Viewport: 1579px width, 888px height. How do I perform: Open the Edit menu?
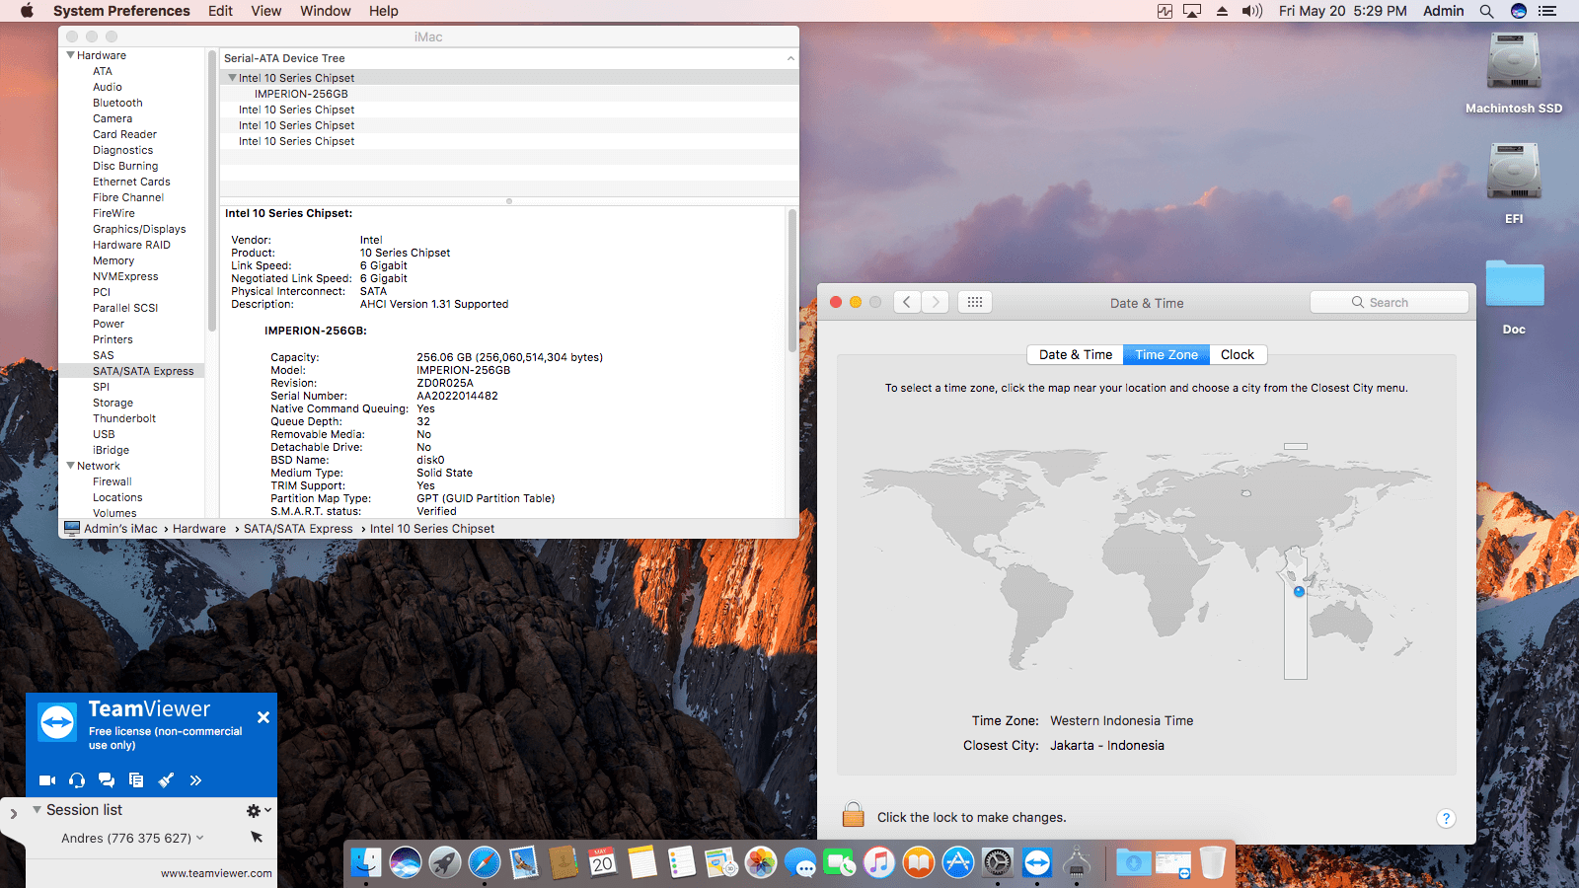coord(220,11)
